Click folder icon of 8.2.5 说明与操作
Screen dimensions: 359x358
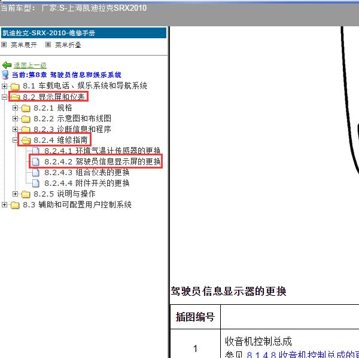point(26,194)
